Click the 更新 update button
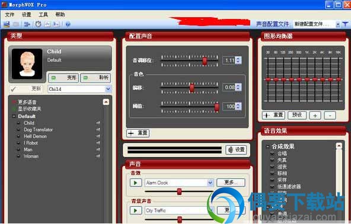This screenshot has height=224, width=351. [x=26, y=89]
